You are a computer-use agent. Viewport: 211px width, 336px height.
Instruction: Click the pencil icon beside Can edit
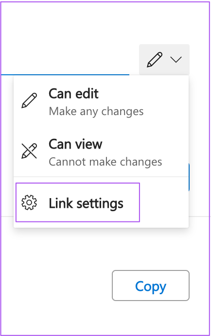[x=29, y=101]
